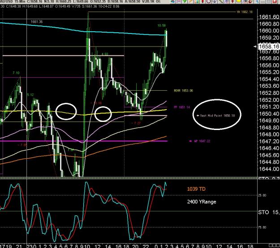Click the 20 hour label on time axis

coord(135,246)
